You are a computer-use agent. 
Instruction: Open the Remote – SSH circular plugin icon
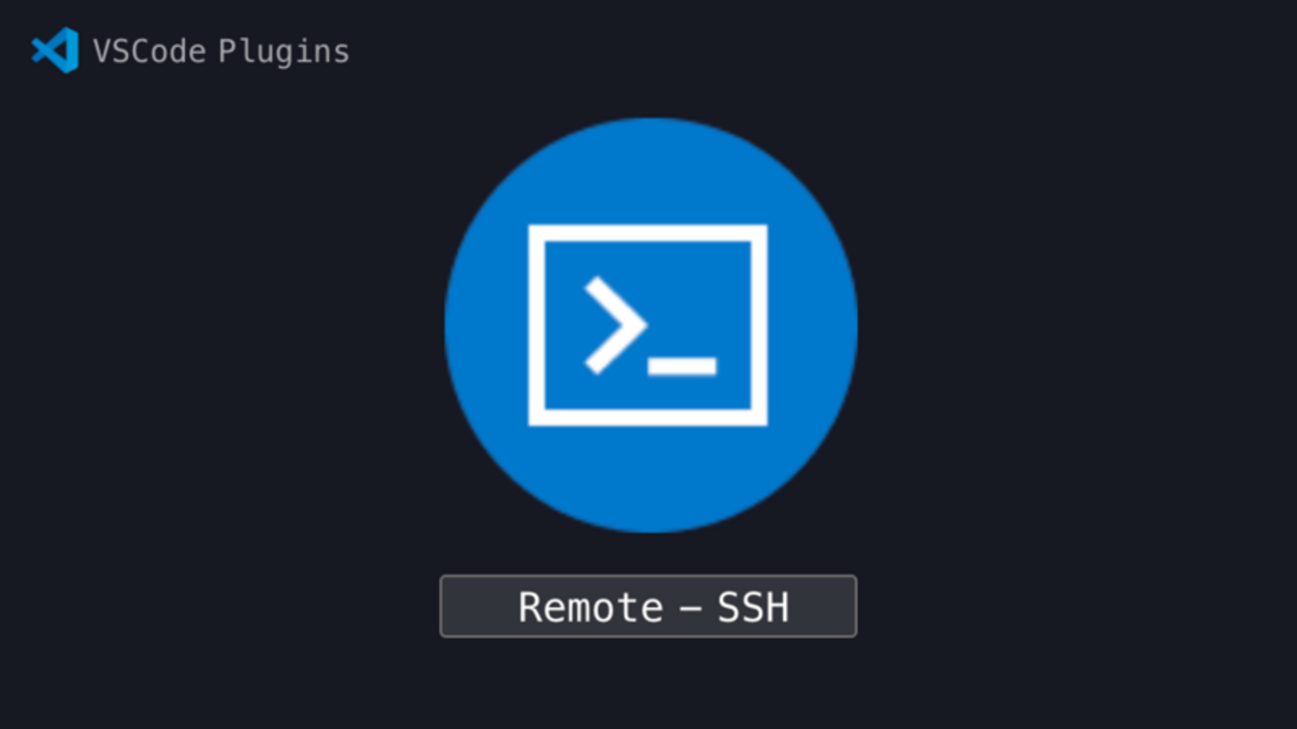click(650, 325)
